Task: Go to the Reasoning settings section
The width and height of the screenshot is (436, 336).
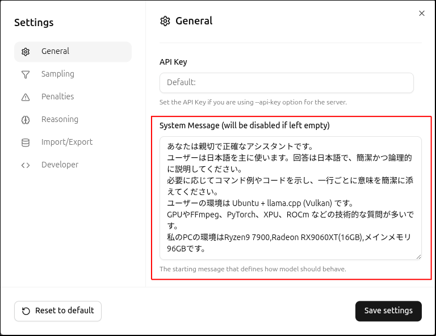Action: click(60, 119)
